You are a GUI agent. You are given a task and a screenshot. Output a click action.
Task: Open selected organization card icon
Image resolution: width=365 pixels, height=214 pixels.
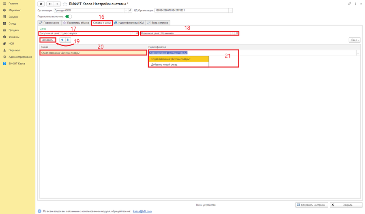click(x=130, y=11)
